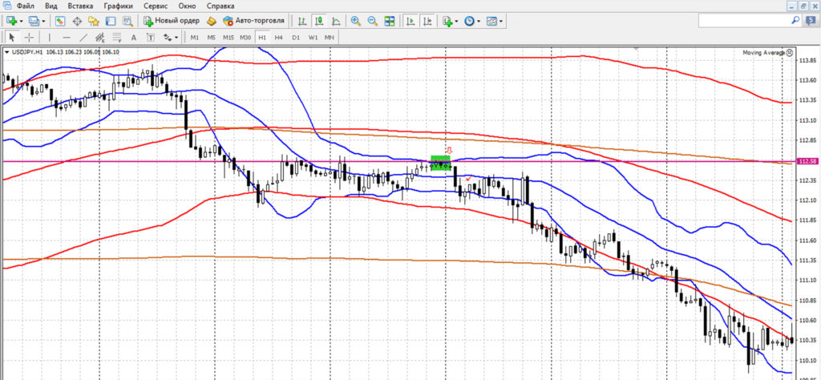Expand the Arrows tool dropdown arrow
The height and width of the screenshot is (380, 821).
pyautogui.click(x=176, y=38)
